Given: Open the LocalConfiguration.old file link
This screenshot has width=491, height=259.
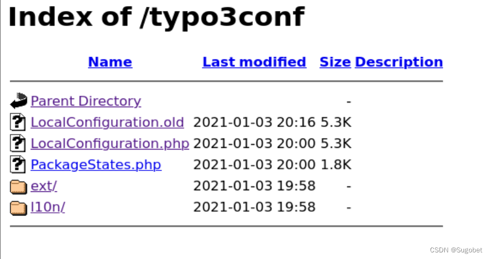Looking at the screenshot, I should pyautogui.click(x=107, y=122).
